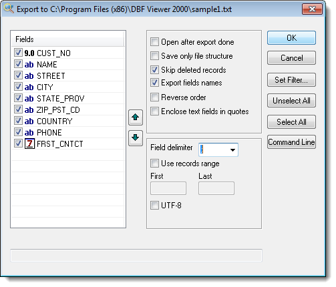The height and width of the screenshot is (287, 336).
Task: Click the ab text icon beside ZIP_PST_CD
Action: (29, 110)
